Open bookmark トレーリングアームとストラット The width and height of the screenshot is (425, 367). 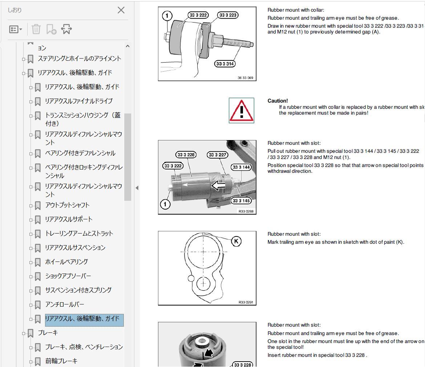point(79,234)
